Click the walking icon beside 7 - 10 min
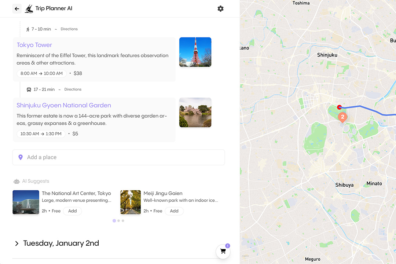Viewport: 396px width, 264px height. pyautogui.click(x=28, y=29)
